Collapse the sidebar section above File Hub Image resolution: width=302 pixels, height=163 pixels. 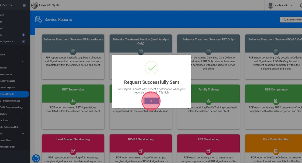pos(23,61)
